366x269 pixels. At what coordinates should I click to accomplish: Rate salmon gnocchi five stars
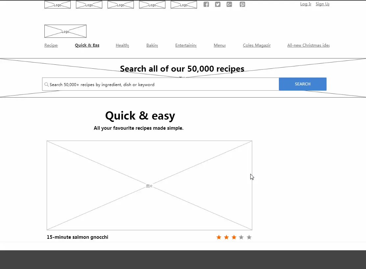point(249,237)
